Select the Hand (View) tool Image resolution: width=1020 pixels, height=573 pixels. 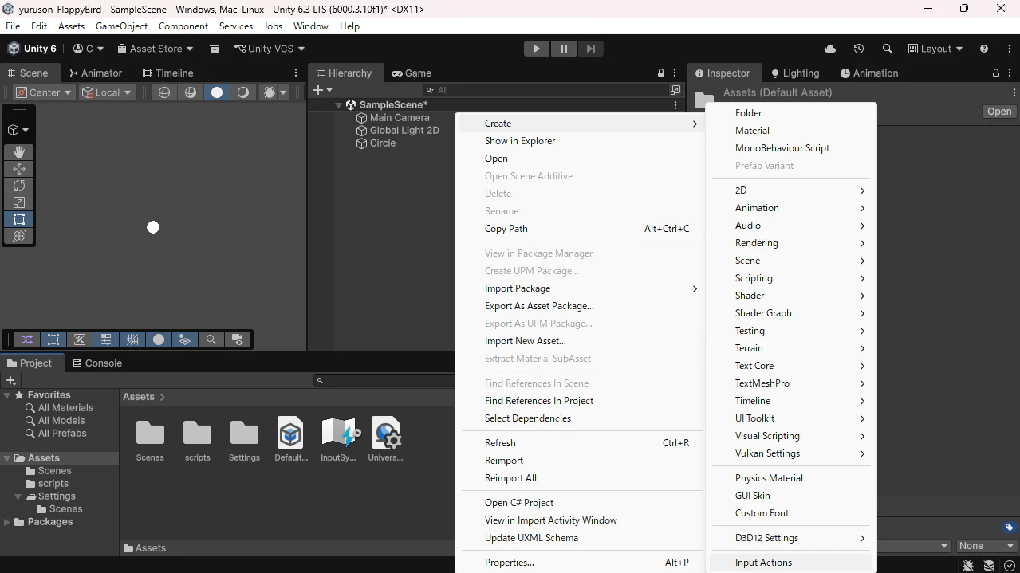[x=19, y=151]
